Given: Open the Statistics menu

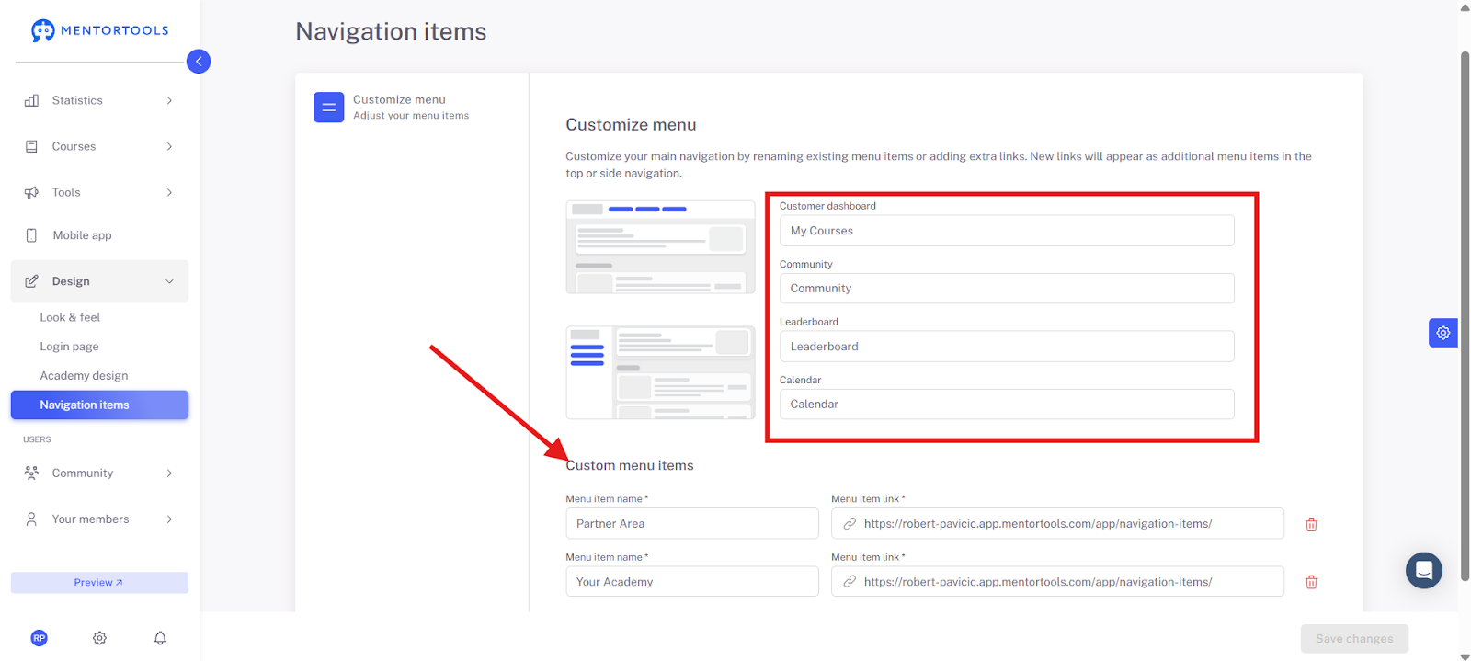Looking at the screenshot, I should 99,100.
